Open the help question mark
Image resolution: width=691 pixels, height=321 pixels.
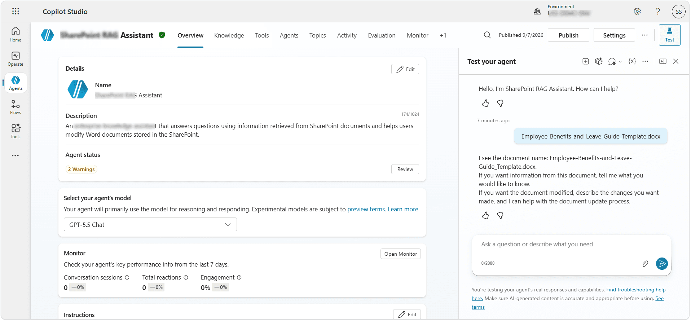point(658,12)
